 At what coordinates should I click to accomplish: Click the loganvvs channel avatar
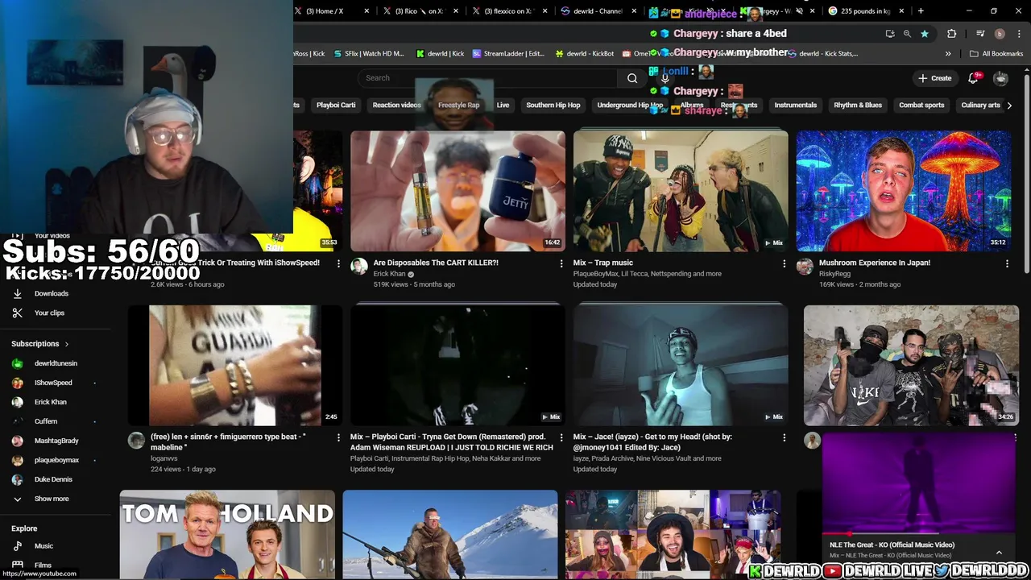coord(136,441)
